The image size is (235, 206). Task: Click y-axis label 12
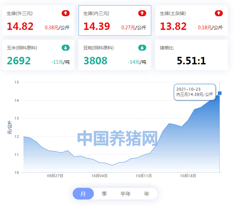tap(16, 136)
